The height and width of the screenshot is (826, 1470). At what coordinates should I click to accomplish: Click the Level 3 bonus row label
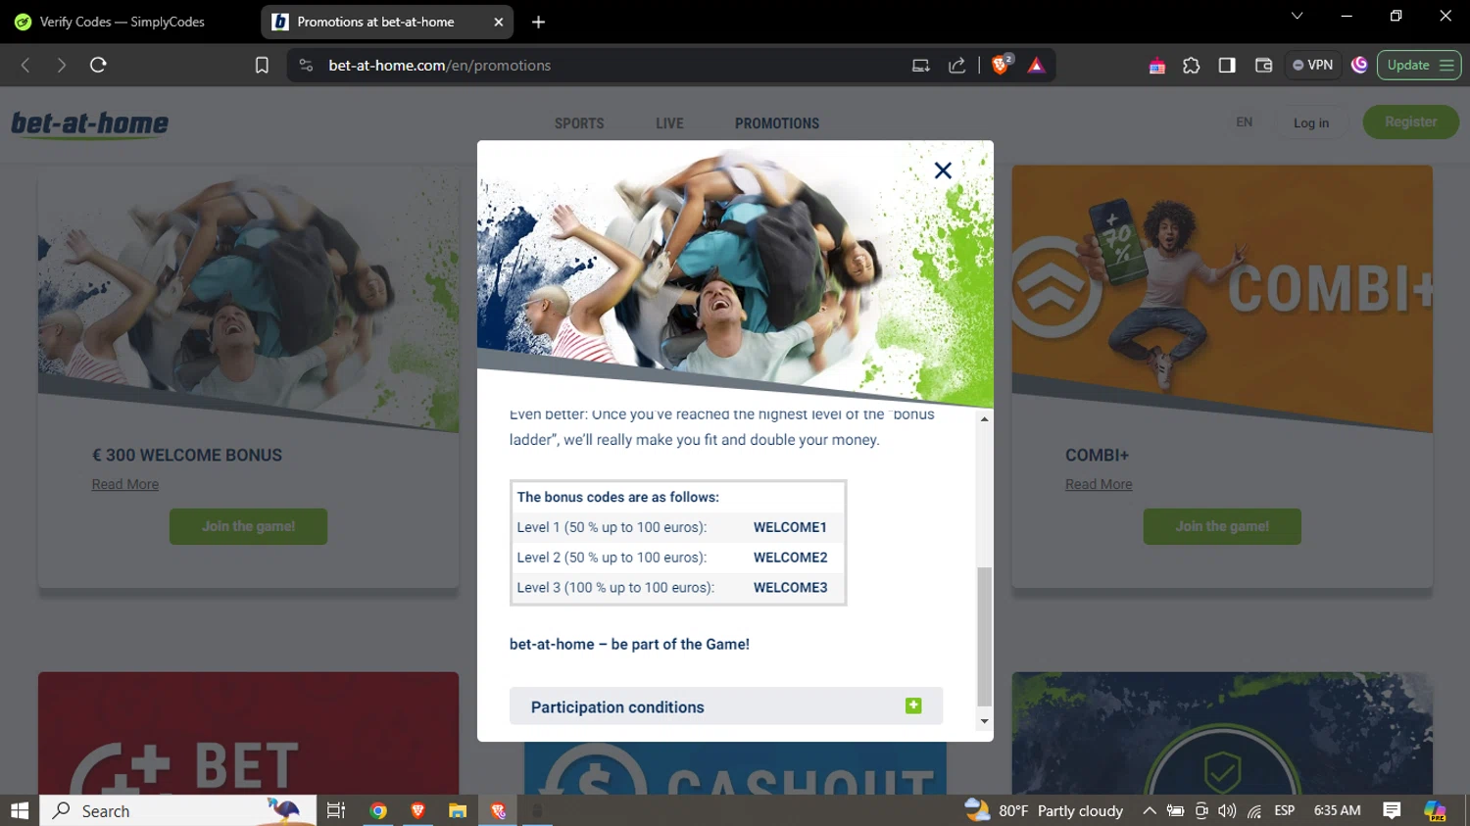click(x=615, y=588)
